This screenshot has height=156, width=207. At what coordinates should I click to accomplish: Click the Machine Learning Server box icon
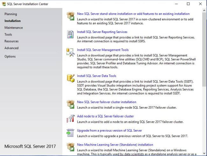click(x=70, y=147)
